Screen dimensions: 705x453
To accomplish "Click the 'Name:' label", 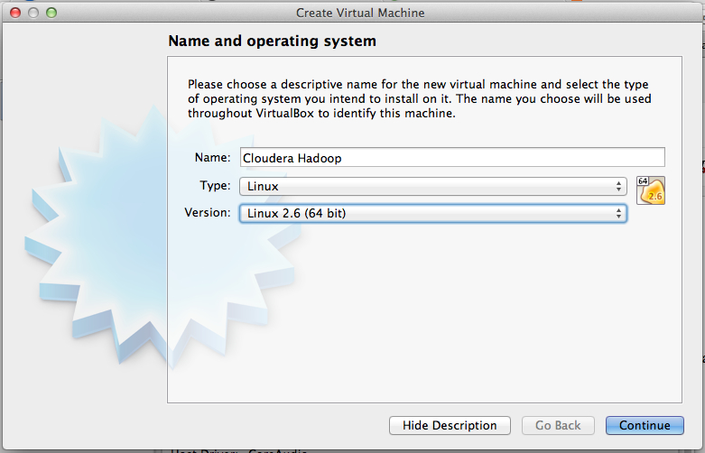I will coord(212,158).
